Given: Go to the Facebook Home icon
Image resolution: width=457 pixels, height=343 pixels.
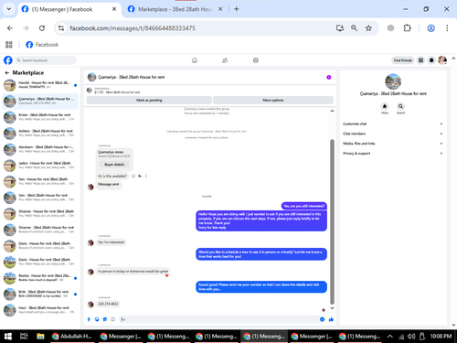Looking at the screenshot, I should [x=195, y=60].
